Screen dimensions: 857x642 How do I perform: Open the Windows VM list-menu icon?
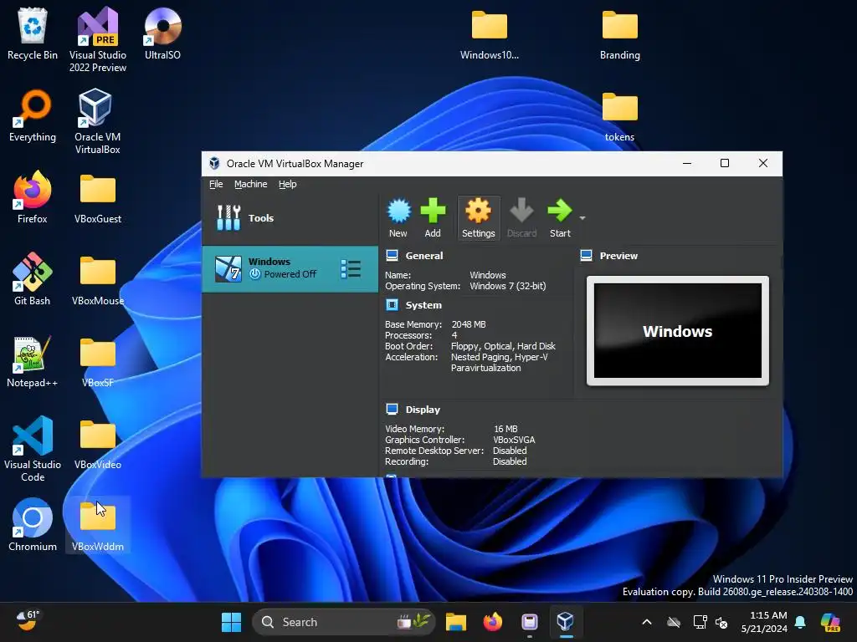351,268
